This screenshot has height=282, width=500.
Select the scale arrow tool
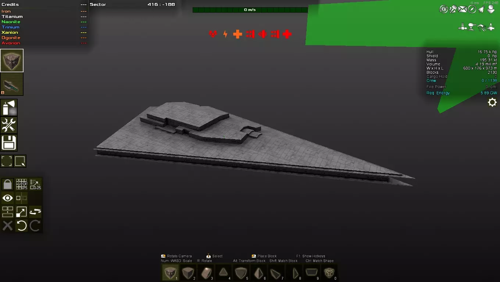(x=21, y=212)
